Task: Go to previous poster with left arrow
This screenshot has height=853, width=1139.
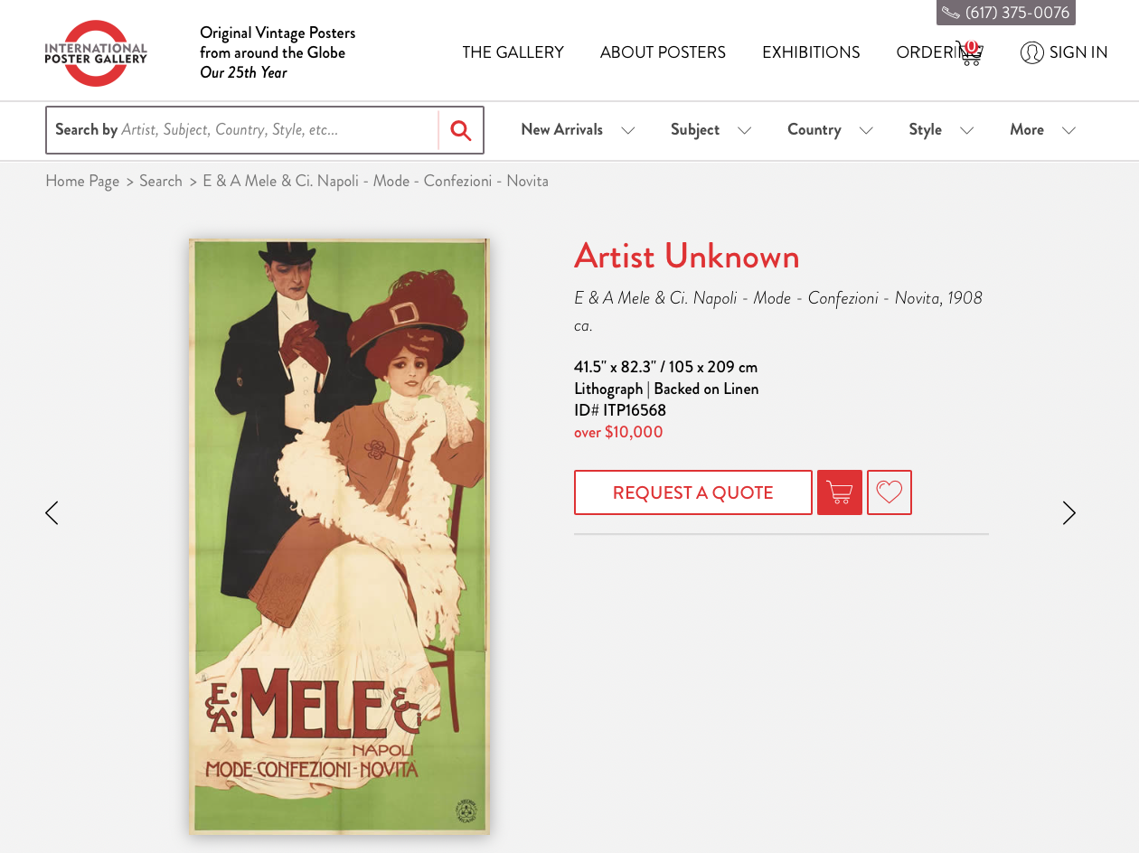Action: (52, 513)
